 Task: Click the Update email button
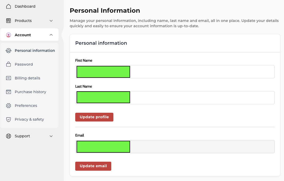pos(93,166)
